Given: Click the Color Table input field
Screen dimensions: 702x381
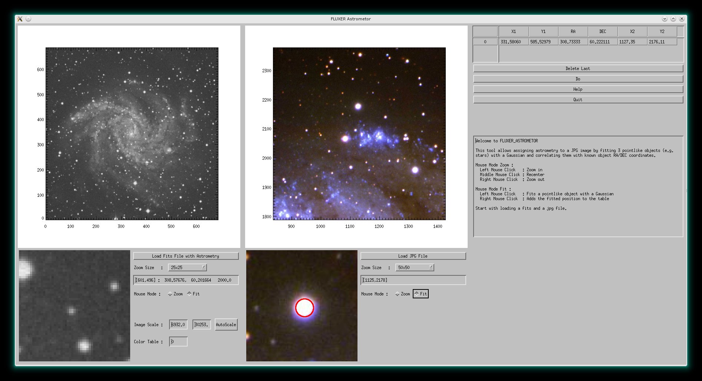Looking at the screenshot, I should pyautogui.click(x=178, y=342).
